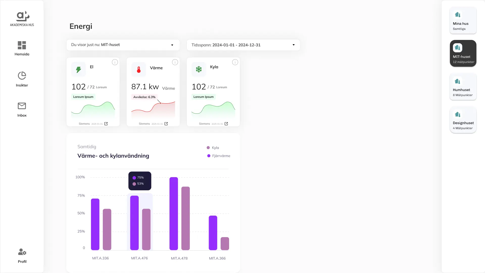The width and height of the screenshot is (485, 273).
Task: Open external link on Kyla card
Action: [x=226, y=124]
